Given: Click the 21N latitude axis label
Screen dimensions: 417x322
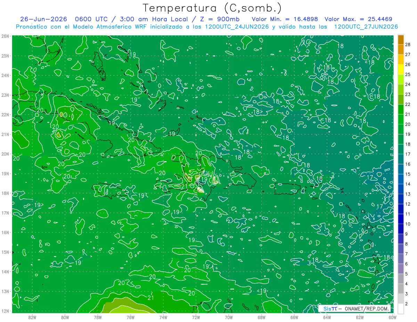Looking at the screenshot, I should coord(5,134).
